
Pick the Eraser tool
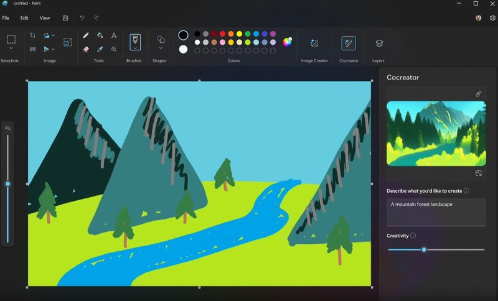pyautogui.click(x=86, y=49)
